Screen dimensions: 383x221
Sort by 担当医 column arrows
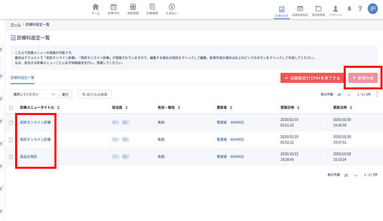click(x=126, y=107)
